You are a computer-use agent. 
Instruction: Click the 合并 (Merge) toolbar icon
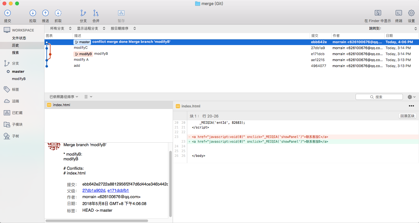[96, 13]
